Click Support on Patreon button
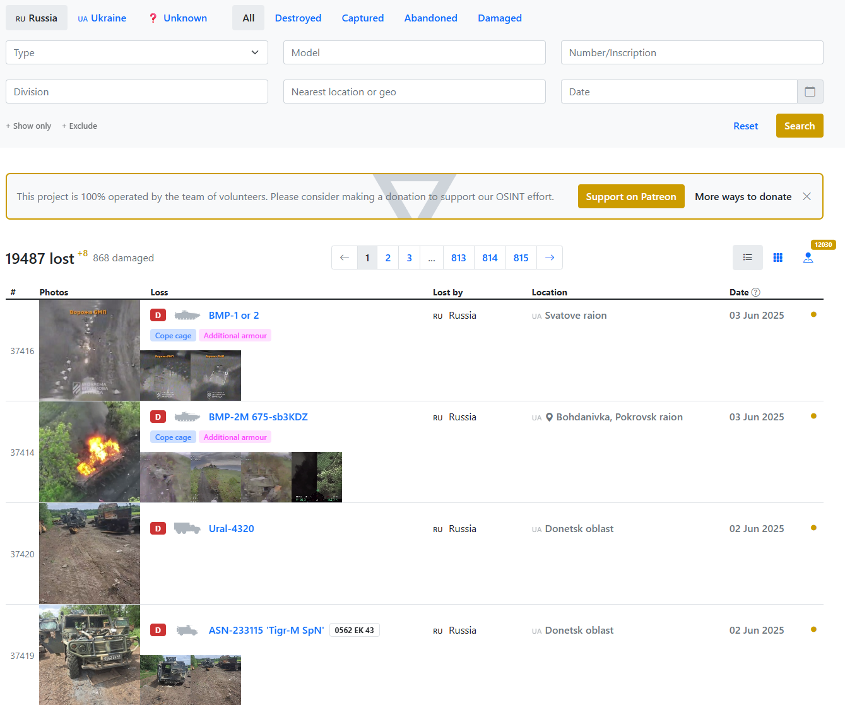Viewport: 845px width, 705px height. click(x=631, y=196)
